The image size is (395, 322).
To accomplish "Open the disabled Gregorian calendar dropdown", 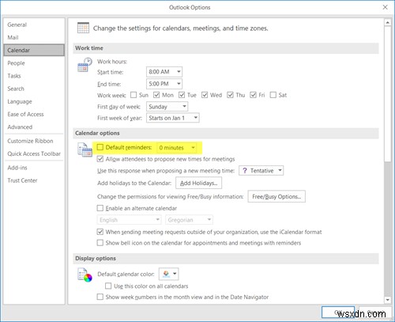I will (x=189, y=220).
